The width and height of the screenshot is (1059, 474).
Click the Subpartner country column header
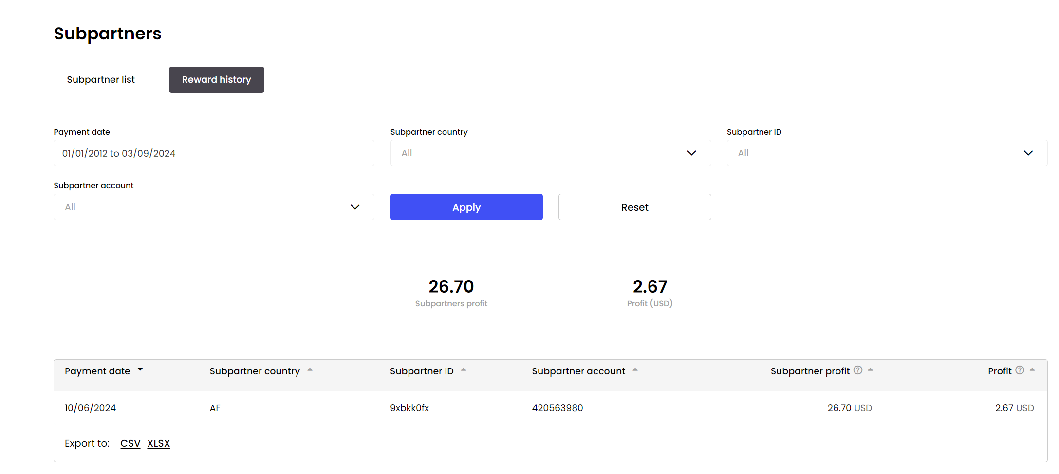[255, 371]
